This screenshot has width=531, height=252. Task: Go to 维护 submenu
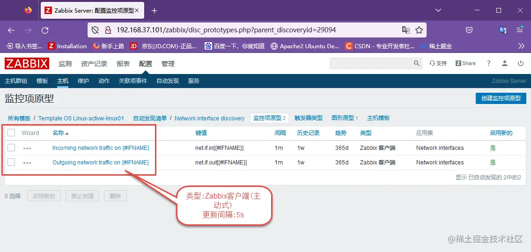[x=83, y=81]
